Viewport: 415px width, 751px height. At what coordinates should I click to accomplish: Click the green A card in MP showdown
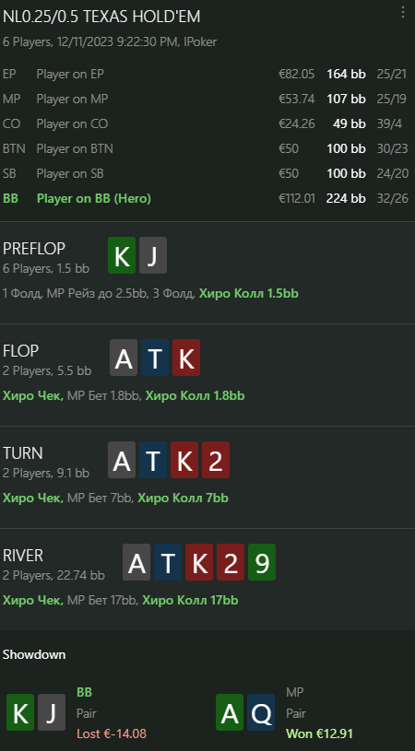230,712
